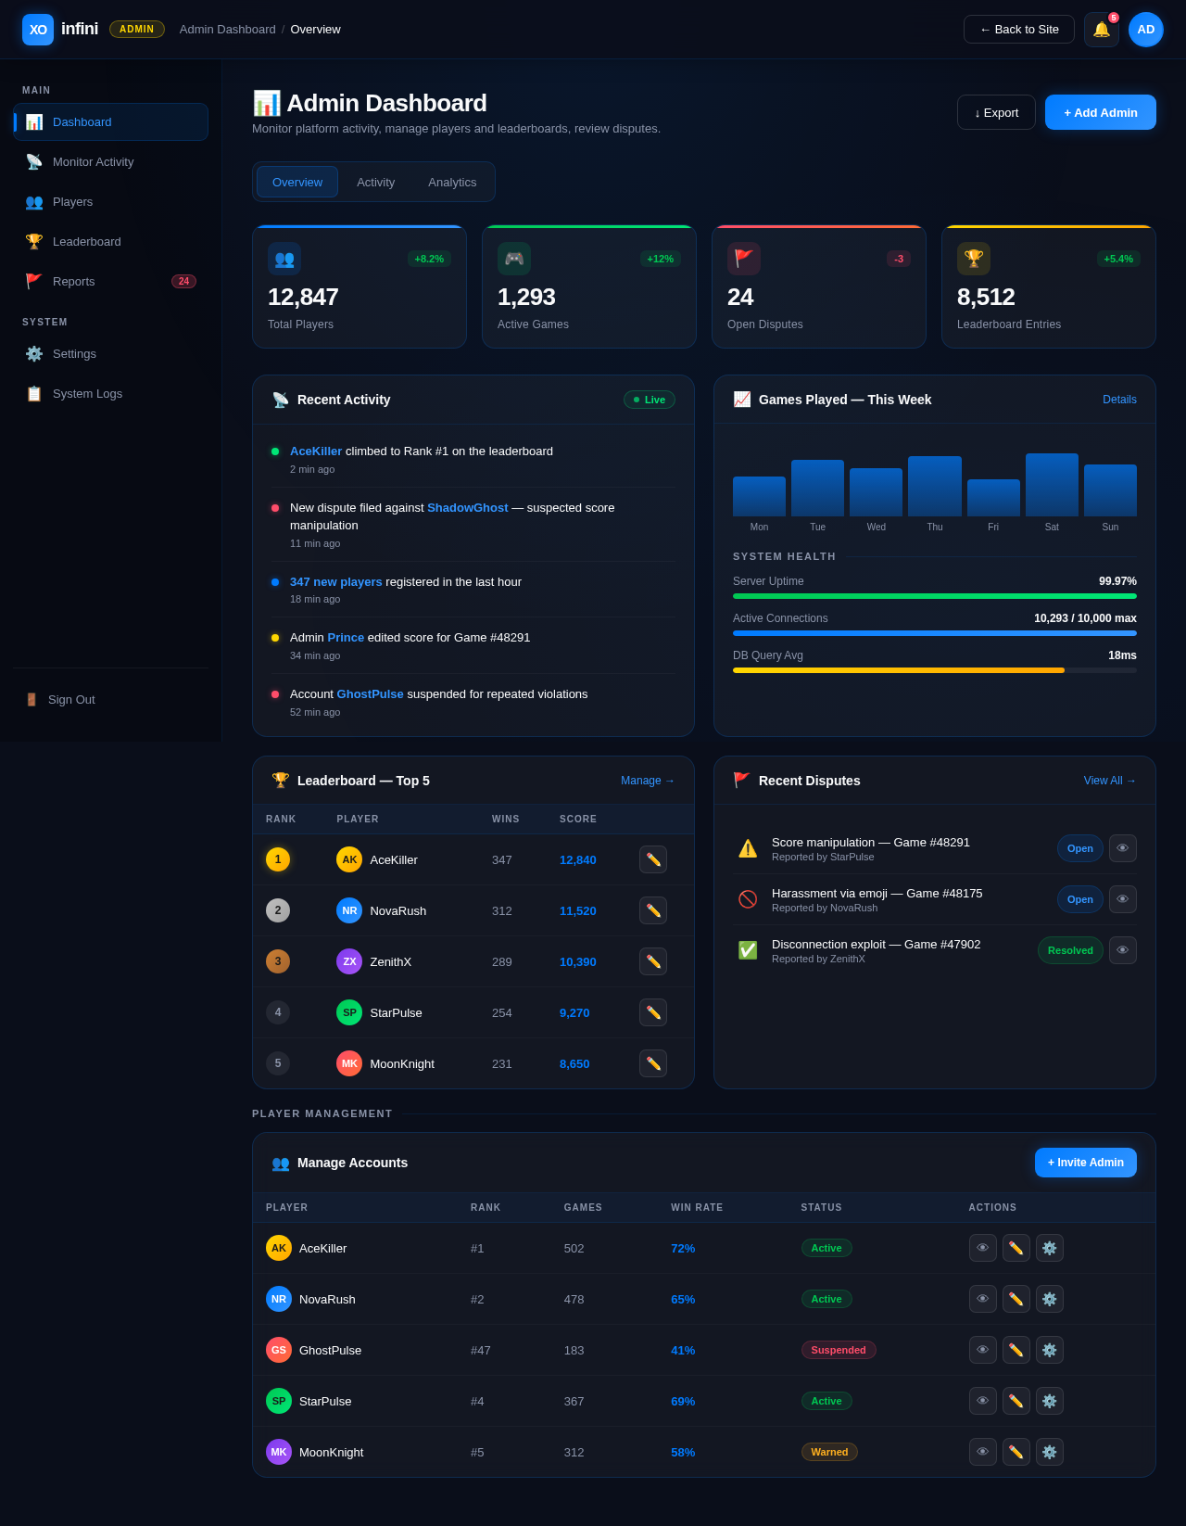The width and height of the screenshot is (1186, 1526).
Task: Edit NovaRush account with pencil icon
Action: (x=1016, y=1299)
